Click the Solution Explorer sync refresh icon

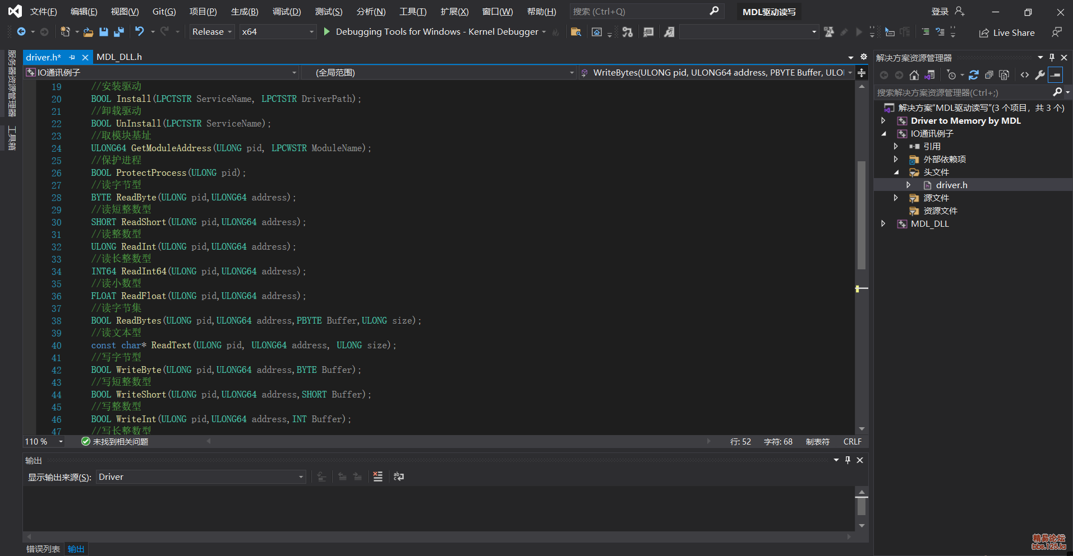click(974, 75)
